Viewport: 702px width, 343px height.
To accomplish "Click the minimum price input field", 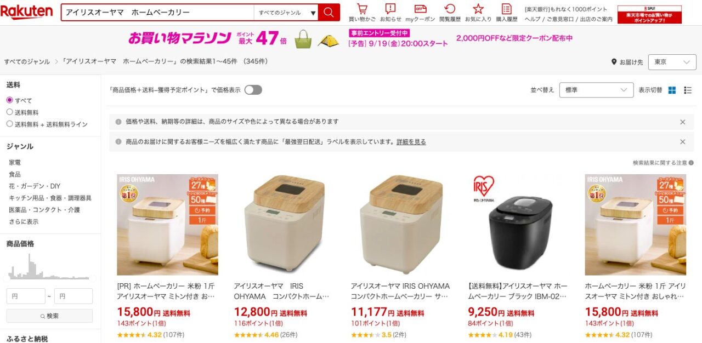I will [x=26, y=296].
